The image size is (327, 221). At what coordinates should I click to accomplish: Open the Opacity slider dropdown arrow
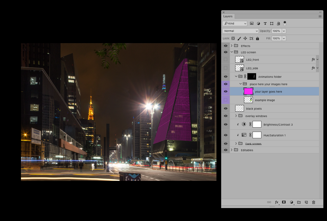284,31
